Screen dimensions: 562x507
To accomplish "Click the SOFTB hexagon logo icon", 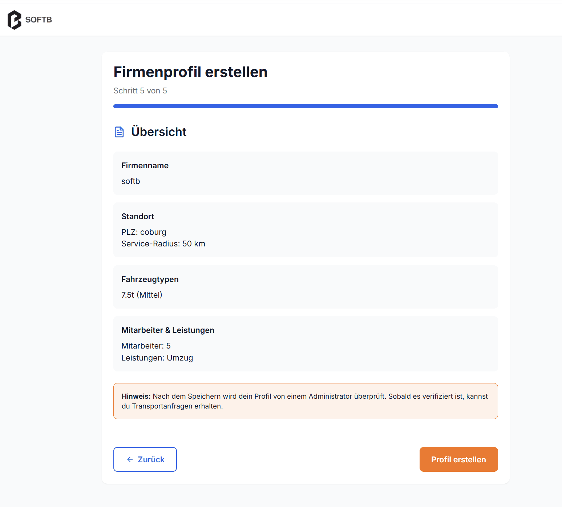I will [14, 20].
